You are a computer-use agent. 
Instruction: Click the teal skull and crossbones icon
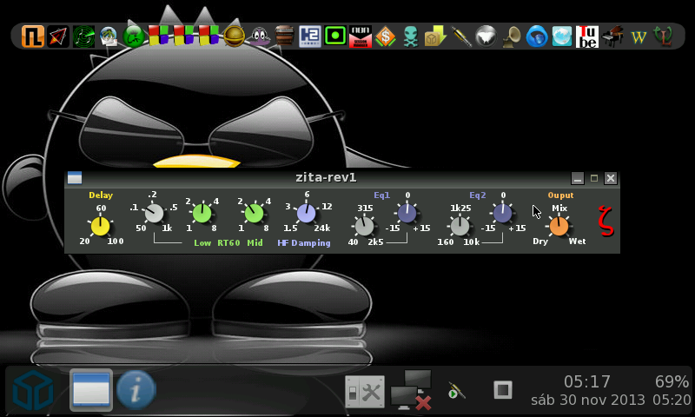click(x=410, y=36)
